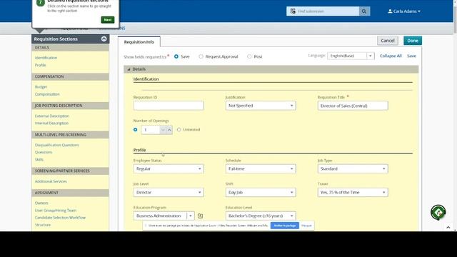This screenshot has height=257, width=457.
Task: Go to Profile section link
Action: tap(40, 65)
